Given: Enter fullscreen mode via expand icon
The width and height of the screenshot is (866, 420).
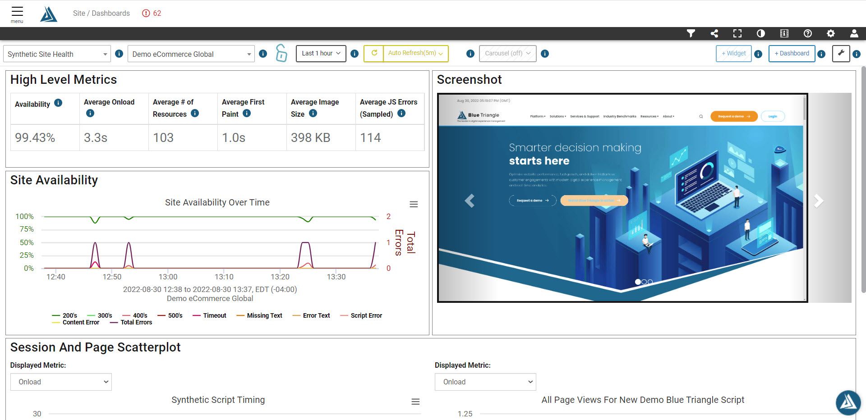Looking at the screenshot, I should tap(737, 33).
